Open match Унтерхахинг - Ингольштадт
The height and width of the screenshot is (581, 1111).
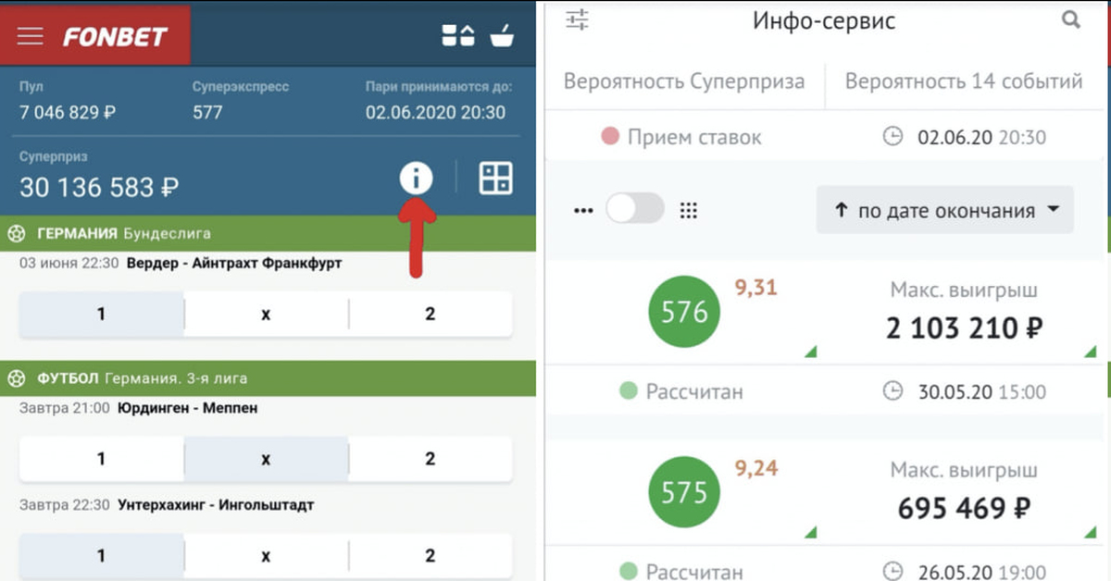[216, 505]
